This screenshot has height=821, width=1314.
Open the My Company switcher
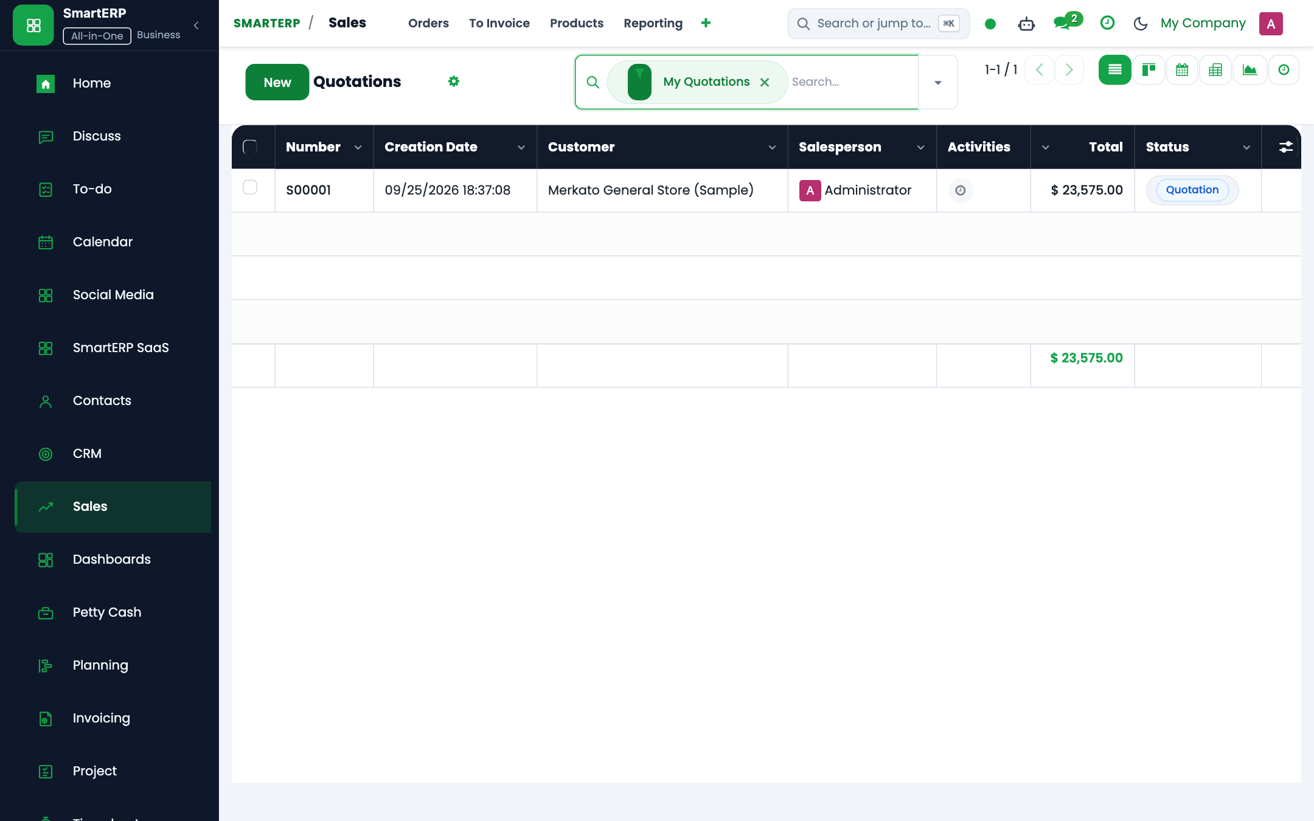point(1203,23)
